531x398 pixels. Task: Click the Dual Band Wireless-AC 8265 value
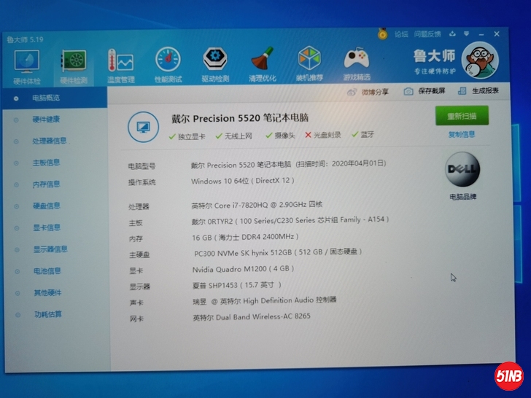coord(252,317)
